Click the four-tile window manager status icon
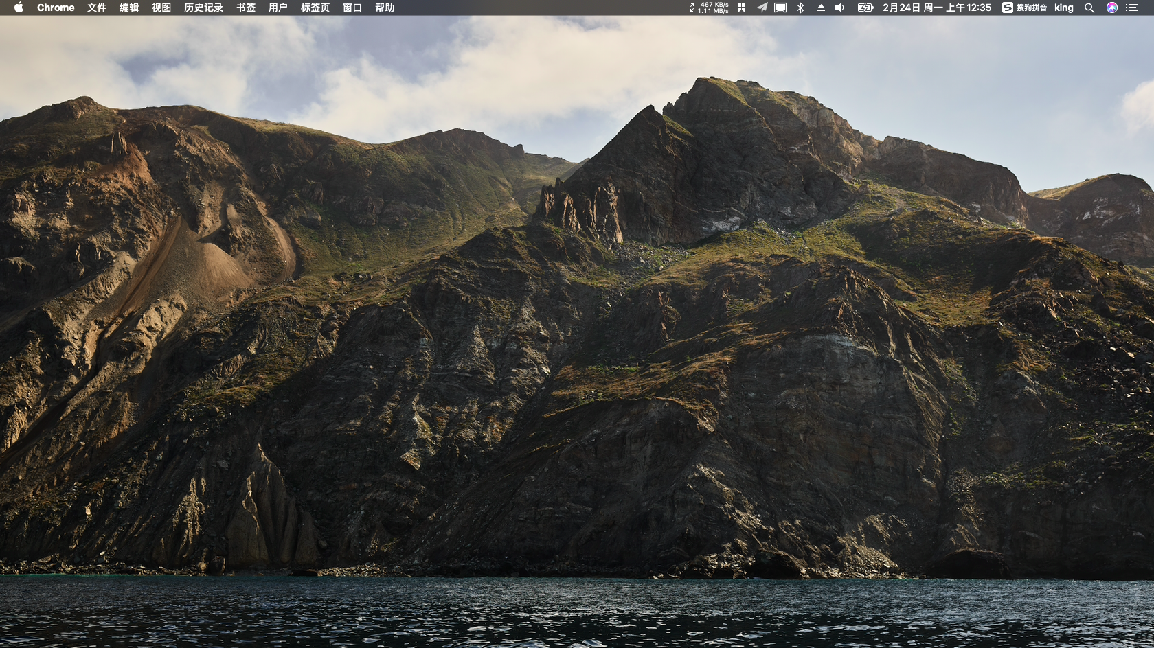The image size is (1154, 648). click(x=742, y=8)
